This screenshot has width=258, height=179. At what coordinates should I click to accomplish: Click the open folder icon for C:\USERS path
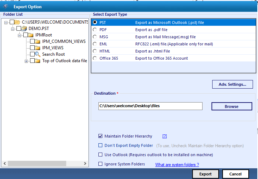click(x=17, y=22)
